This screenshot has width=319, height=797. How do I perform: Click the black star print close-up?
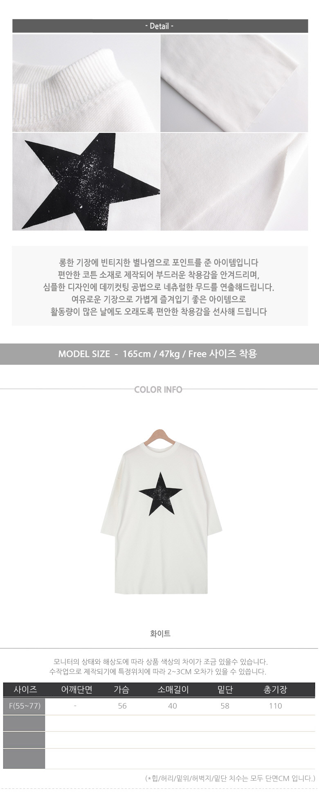pyautogui.click(x=86, y=182)
